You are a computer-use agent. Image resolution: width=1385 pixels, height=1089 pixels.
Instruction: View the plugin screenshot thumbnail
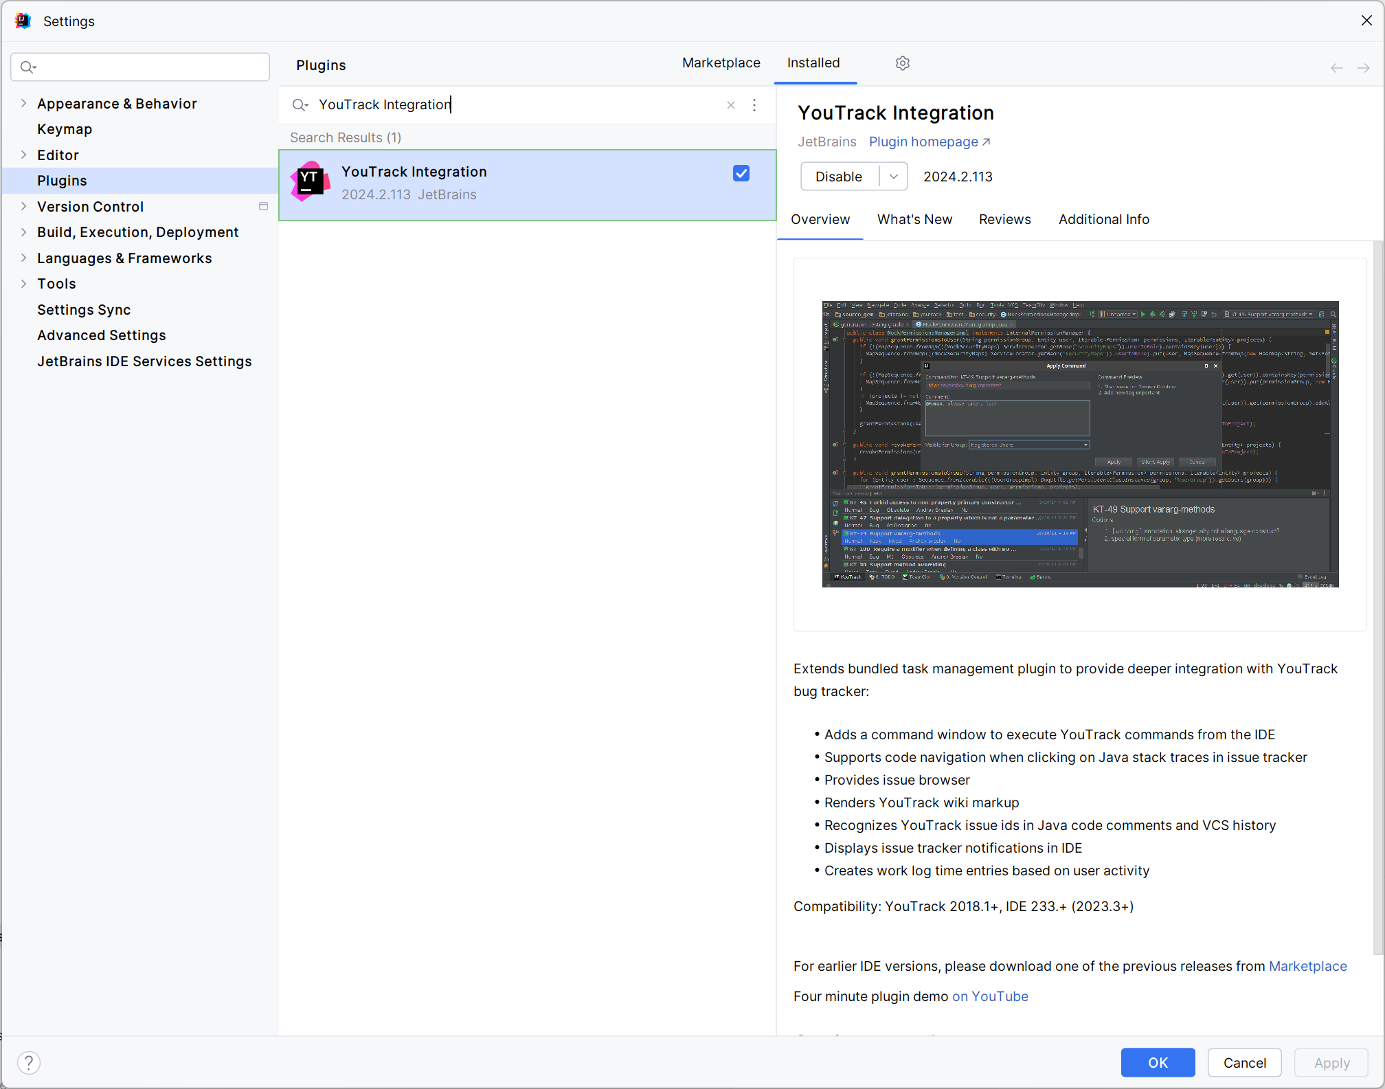tap(1079, 444)
